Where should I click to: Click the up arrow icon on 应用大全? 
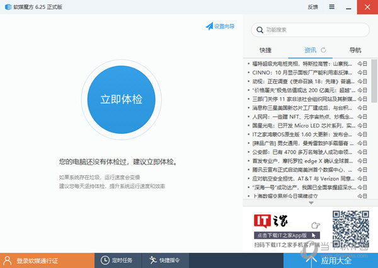click(x=311, y=262)
